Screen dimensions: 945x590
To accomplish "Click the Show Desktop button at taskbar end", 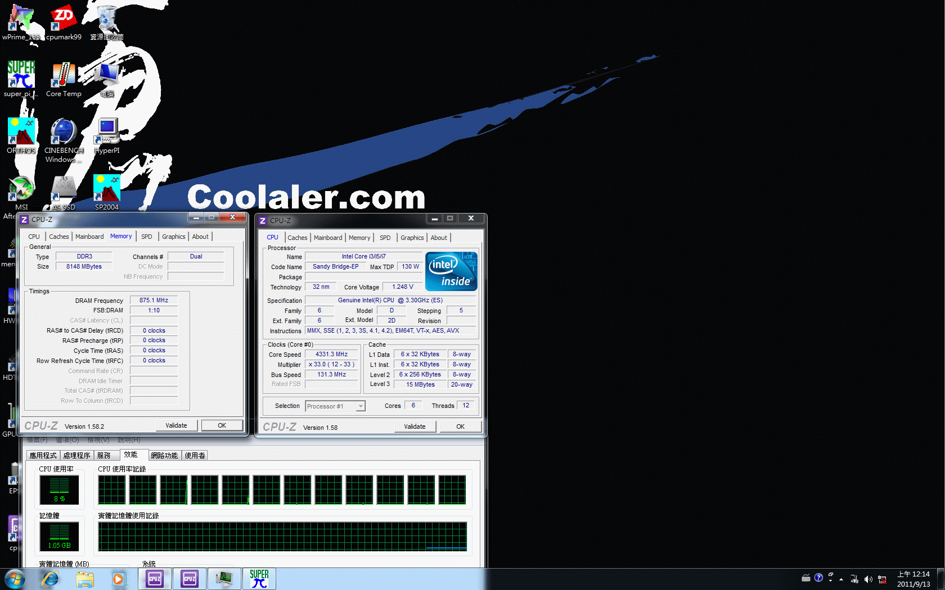I will click(940, 579).
